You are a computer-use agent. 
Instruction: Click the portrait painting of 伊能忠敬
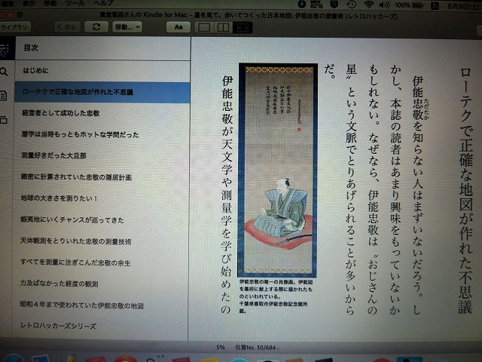(278, 170)
